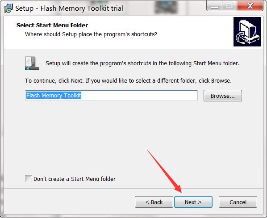
Task: Minimize the Setup window
Action: tap(214, 6)
